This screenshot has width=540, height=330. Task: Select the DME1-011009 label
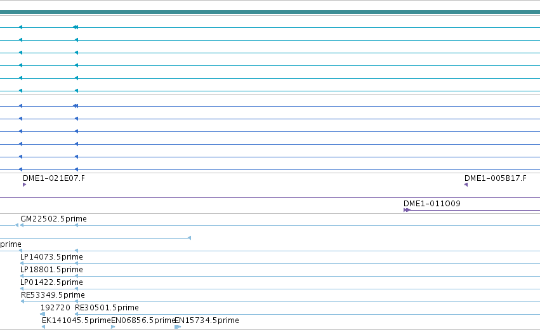pos(432,203)
